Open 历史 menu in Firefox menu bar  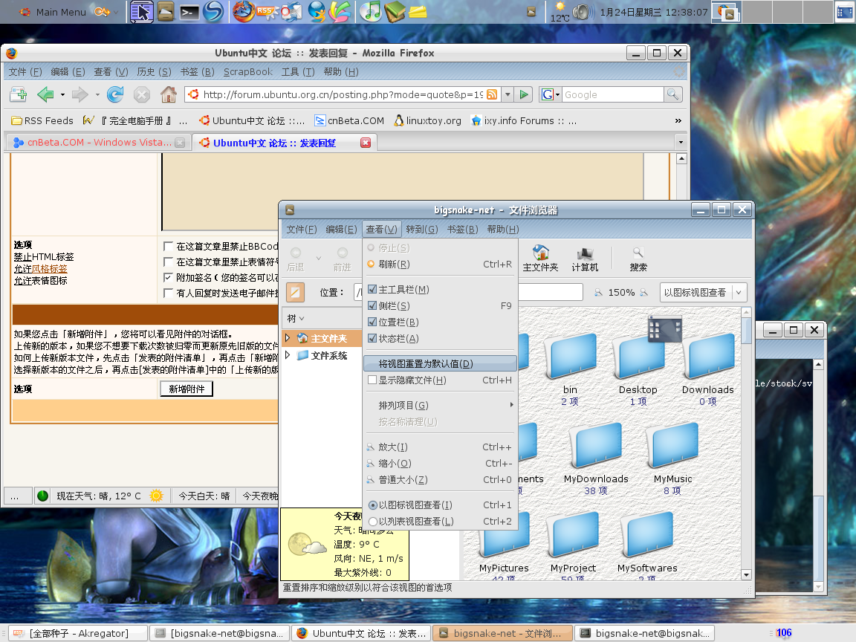(x=154, y=72)
